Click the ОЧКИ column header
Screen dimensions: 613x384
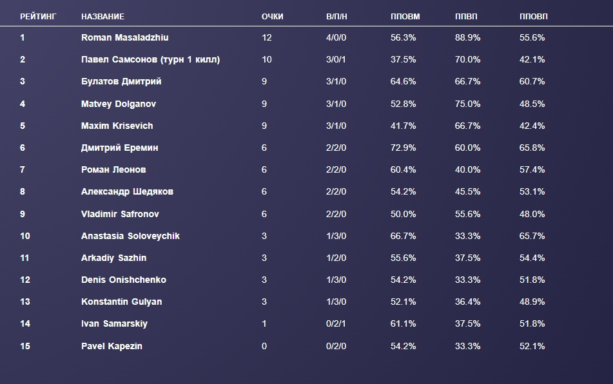coord(272,16)
